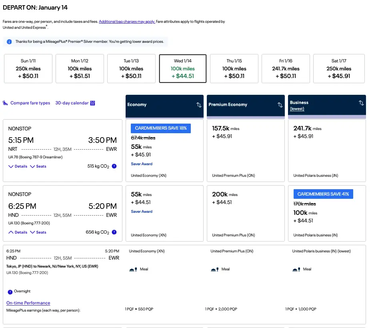Expand Seats for UA 78 flight
The height and width of the screenshot is (328, 370).
[x=38, y=166]
